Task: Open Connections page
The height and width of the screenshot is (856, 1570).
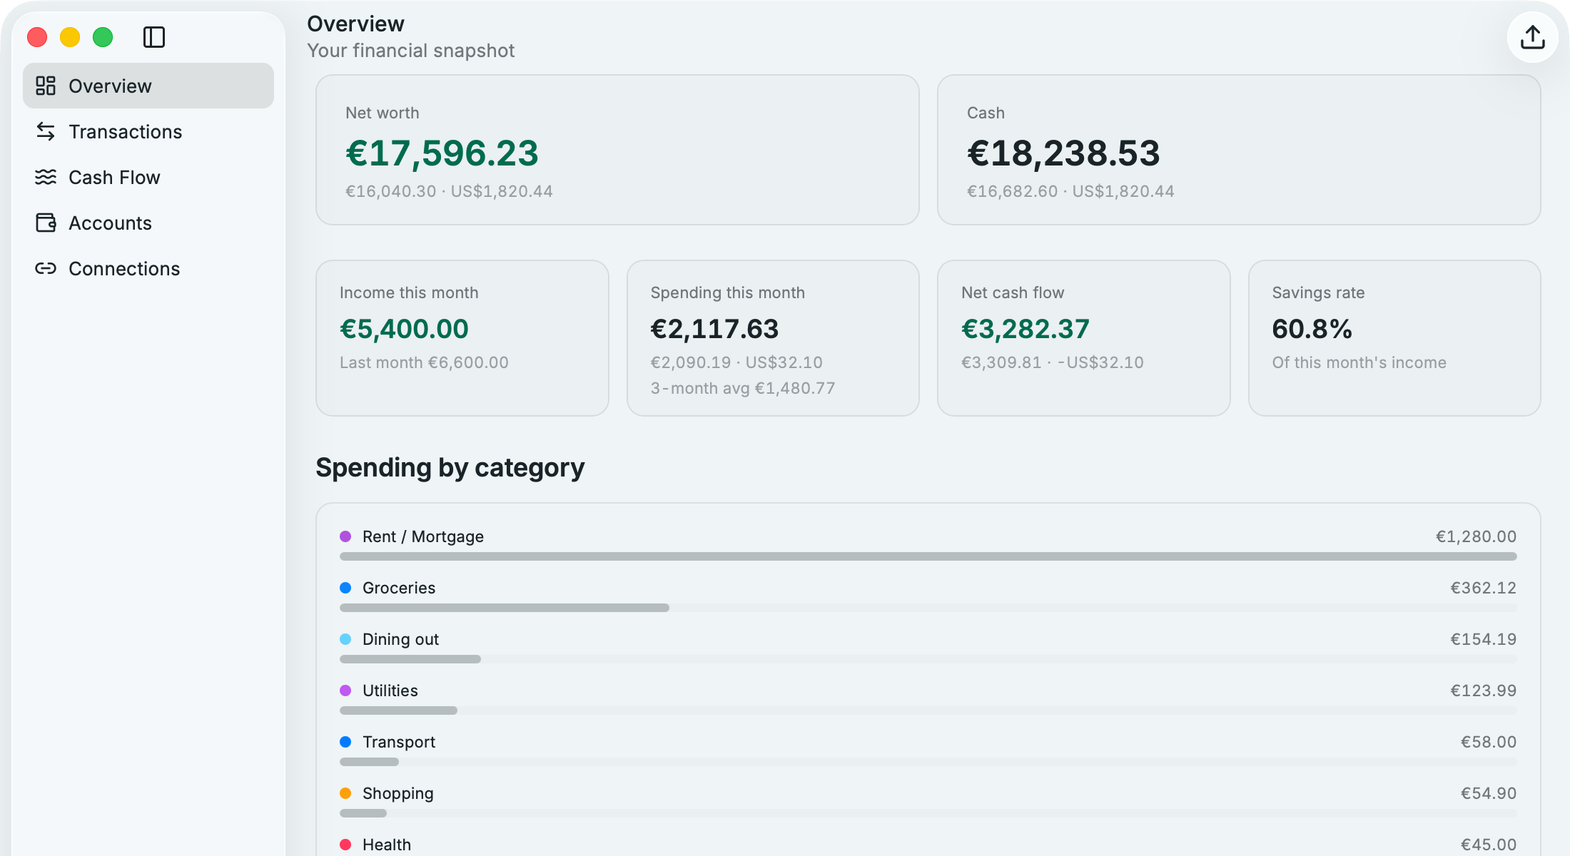Action: coord(148,268)
